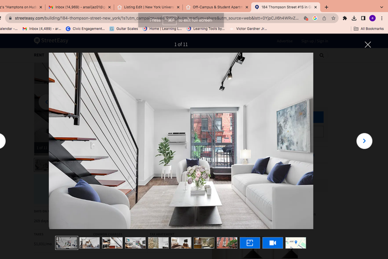Open a new browser tab
This screenshot has width=388, height=259.
(x=326, y=7)
